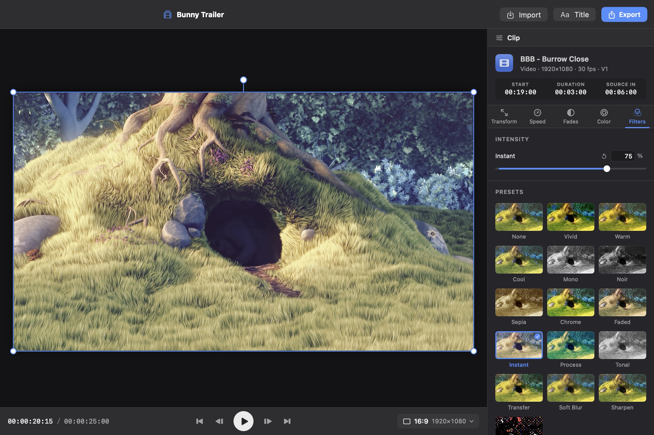
Task: Apply the Sharpen filter preset
Action: 622,388
